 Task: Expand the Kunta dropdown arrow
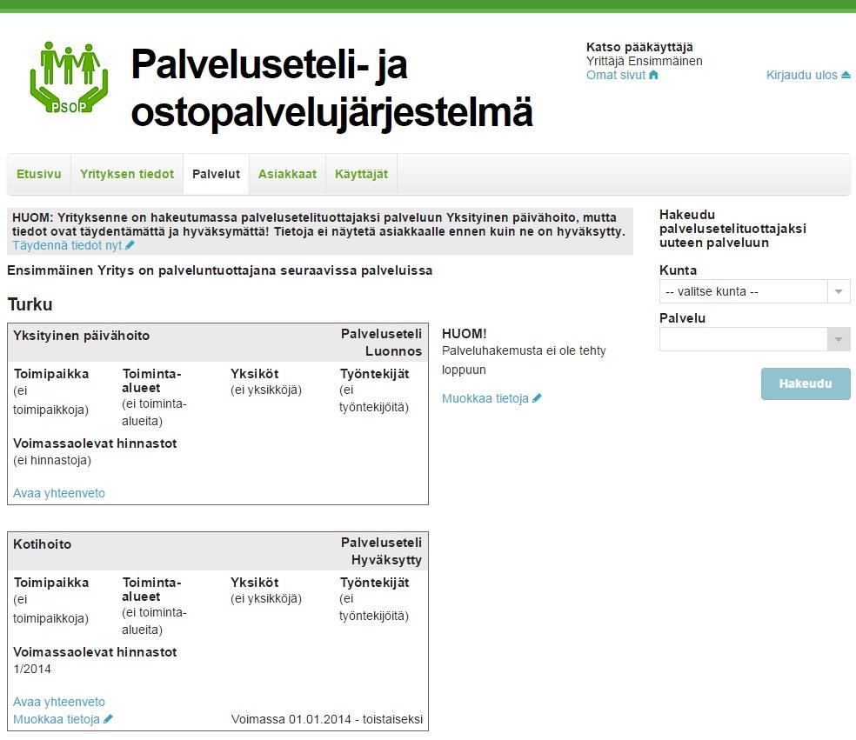coord(839,291)
